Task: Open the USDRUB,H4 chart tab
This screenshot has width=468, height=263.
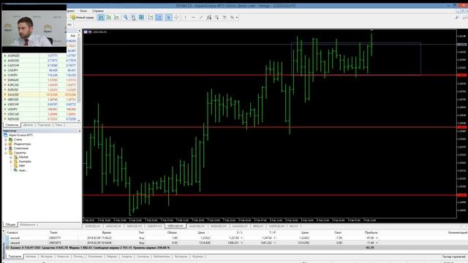Action: [276, 226]
